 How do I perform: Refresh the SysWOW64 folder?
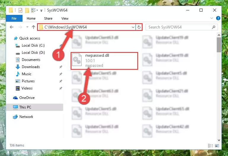(x=139, y=27)
